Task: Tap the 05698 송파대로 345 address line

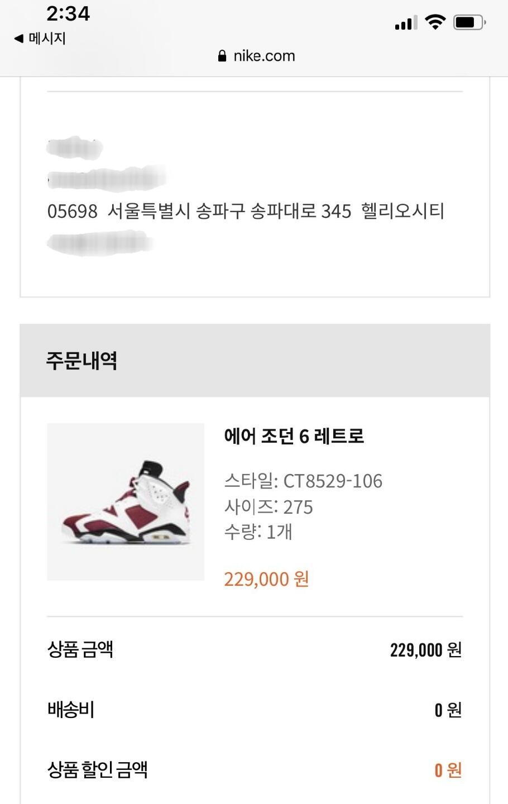Action: tap(246, 211)
